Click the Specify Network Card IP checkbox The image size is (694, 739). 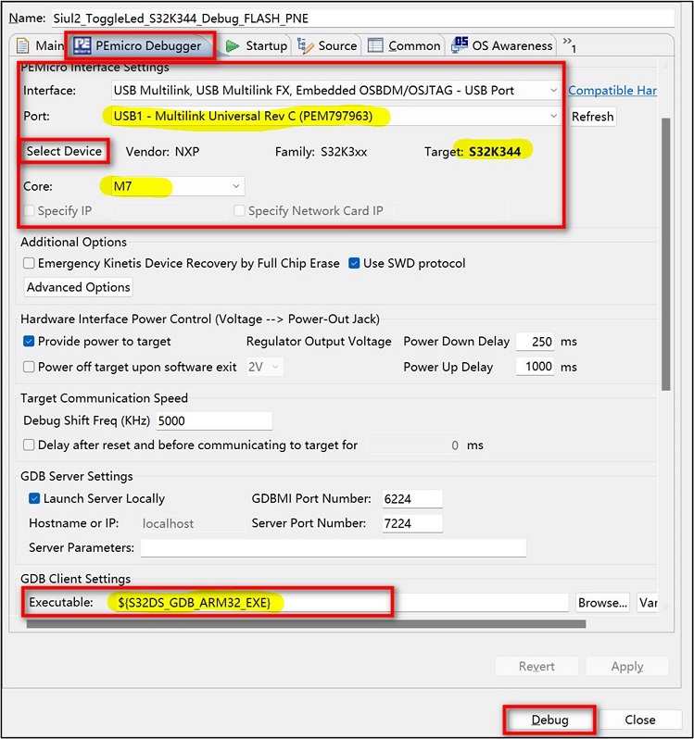point(239,210)
